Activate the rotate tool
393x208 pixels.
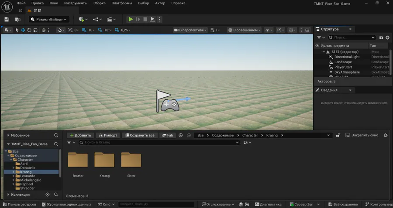29,30
